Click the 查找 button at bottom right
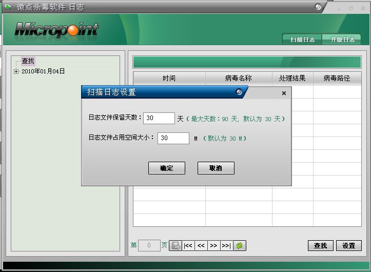The image size is (371, 272). 321,245
